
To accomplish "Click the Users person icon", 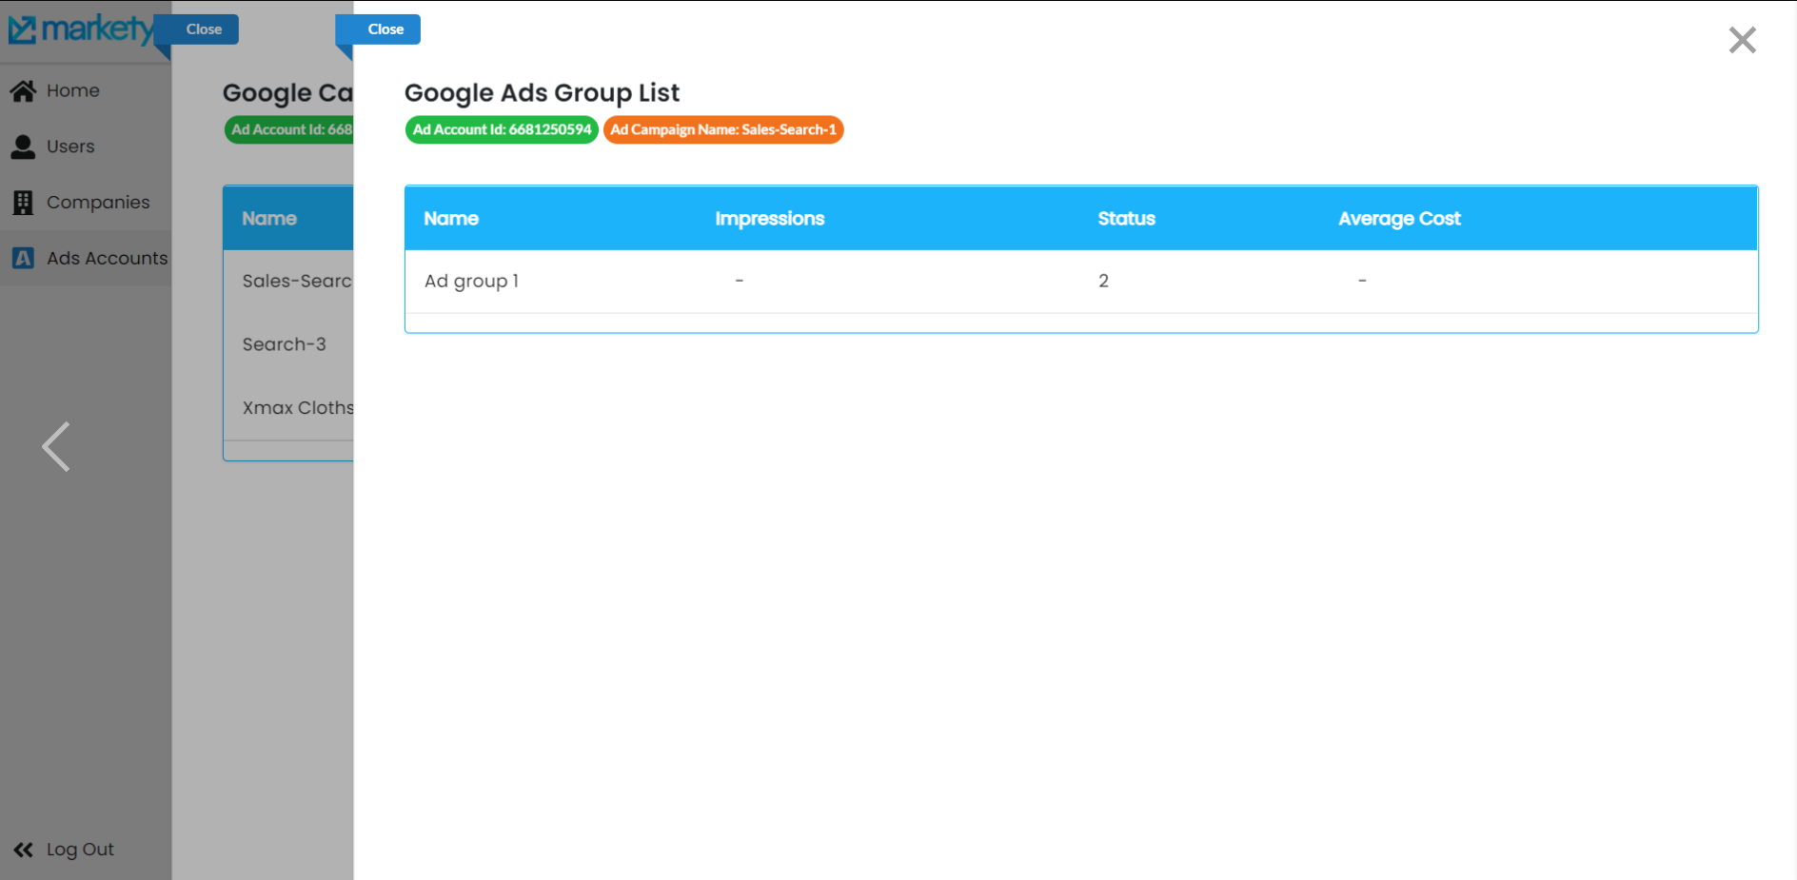I will pos(23,147).
